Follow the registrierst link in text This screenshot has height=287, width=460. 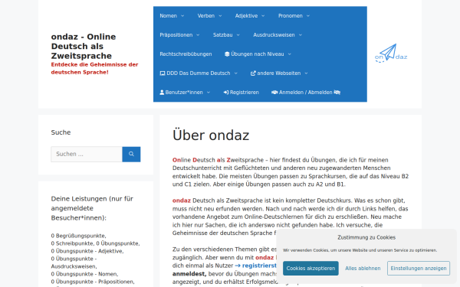256,266
